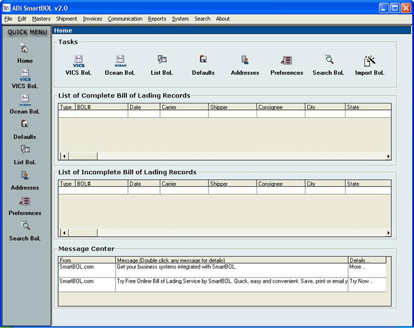This screenshot has width=414, height=328.
Task: Click the Details ... header in Message Center
Action: pos(367,260)
